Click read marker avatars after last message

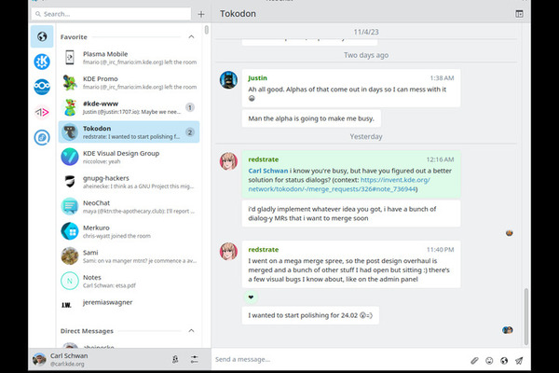(x=508, y=330)
